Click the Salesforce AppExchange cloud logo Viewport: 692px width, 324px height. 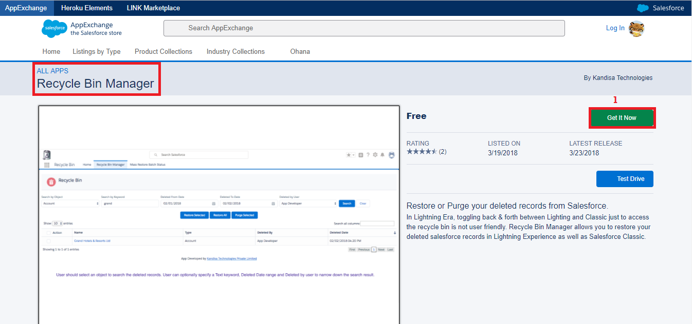coord(54,28)
